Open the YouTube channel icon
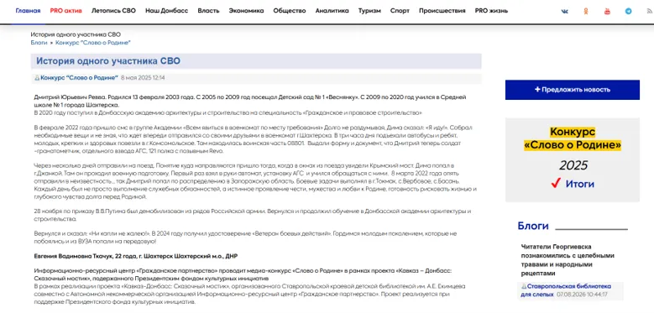 coord(607,11)
